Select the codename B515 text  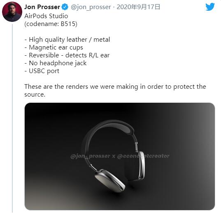coord(51,24)
